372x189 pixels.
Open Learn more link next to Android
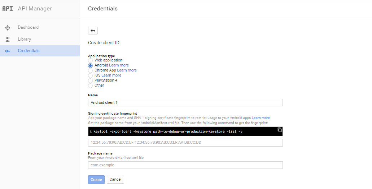pyautogui.click(x=119, y=65)
